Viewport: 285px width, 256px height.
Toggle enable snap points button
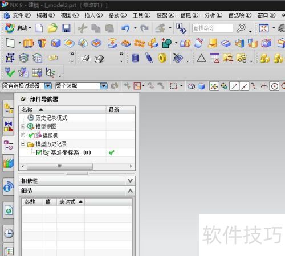pyautogui.click(x=214, y=86)
